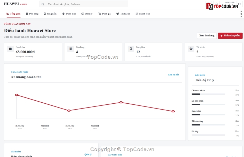Click the chart label 28.990.000đ

[20, 126]
